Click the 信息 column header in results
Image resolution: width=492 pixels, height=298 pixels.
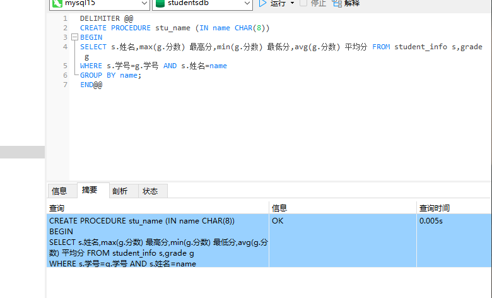point(343,208)
